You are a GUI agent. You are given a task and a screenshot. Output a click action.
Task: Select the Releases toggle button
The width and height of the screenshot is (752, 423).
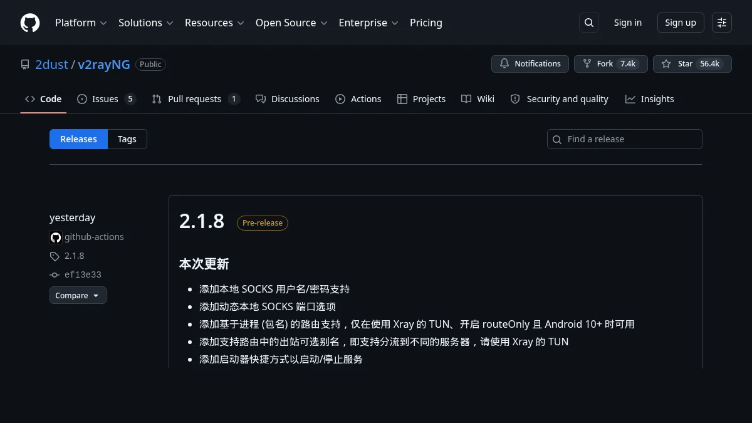(x=79, y=139)
